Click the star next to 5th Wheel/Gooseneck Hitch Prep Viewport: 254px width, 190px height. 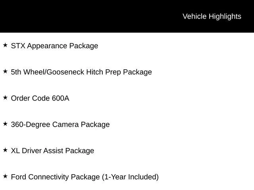click(x=5, y=71)
